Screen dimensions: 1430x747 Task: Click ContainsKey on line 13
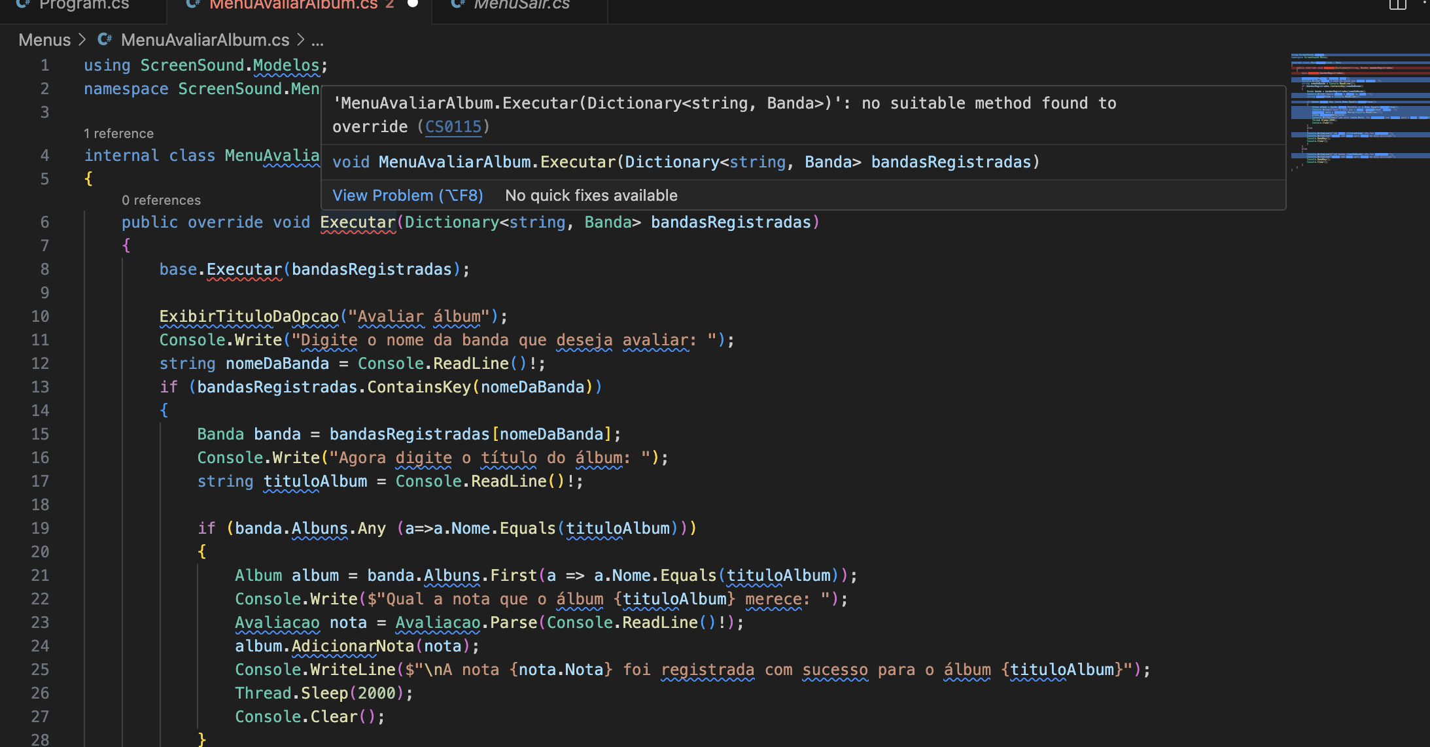(x=419, y=387)
